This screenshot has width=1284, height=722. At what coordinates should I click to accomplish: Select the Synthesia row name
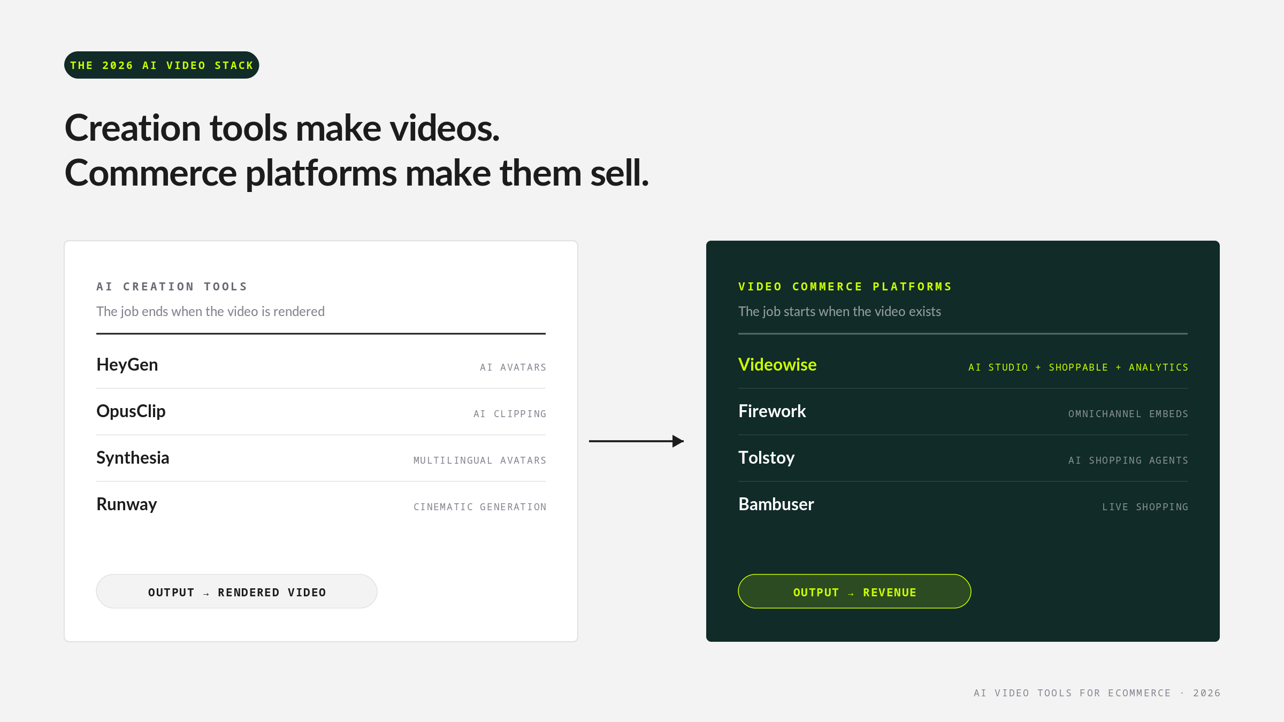point(133,458)
